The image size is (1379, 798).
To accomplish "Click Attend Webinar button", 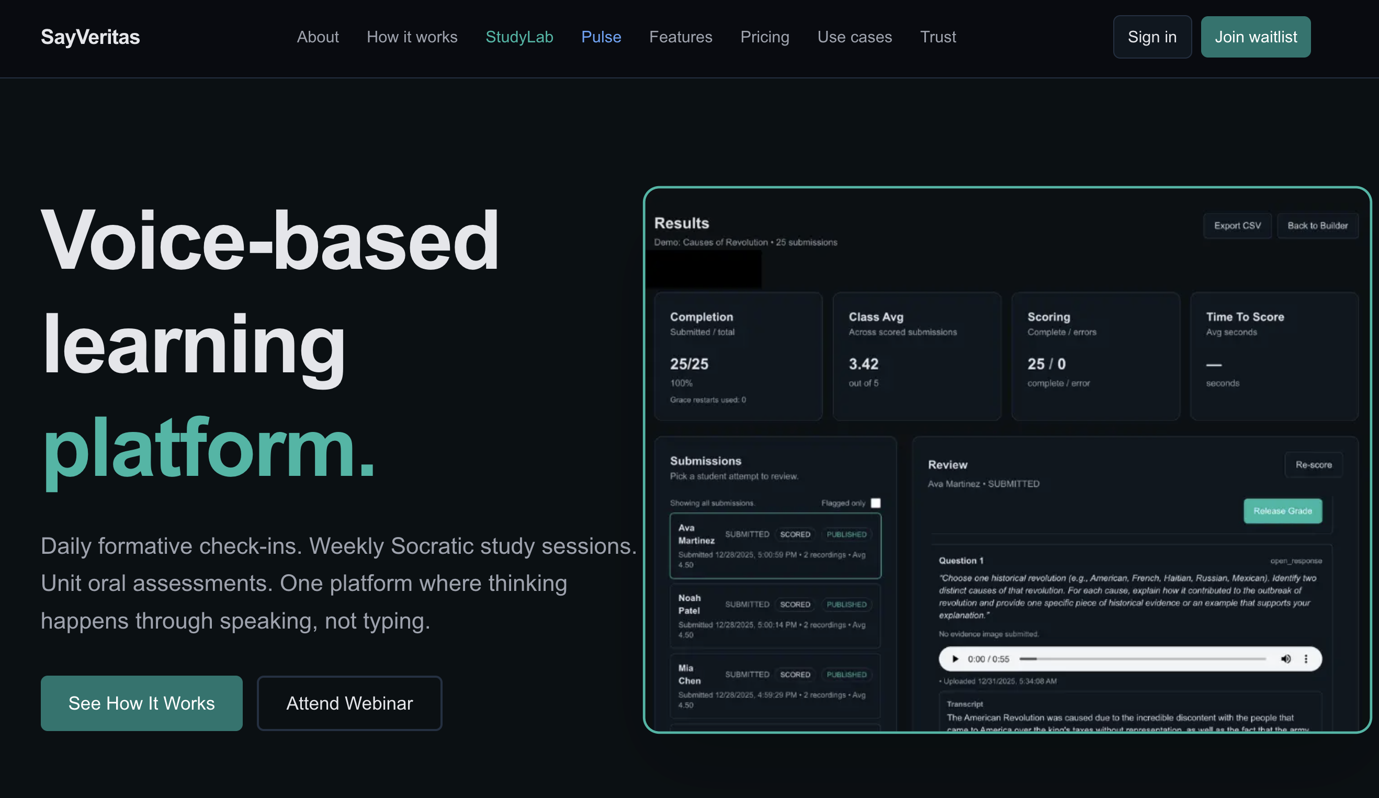I will click(x=349, y=703).
